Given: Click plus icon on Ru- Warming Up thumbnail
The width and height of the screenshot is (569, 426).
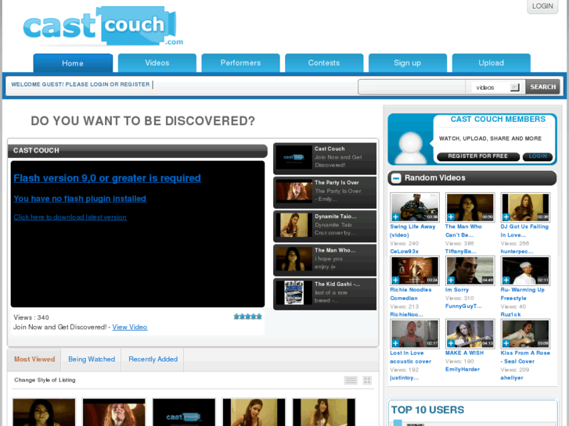Looking at the screenshot, I should click(506, 280).
